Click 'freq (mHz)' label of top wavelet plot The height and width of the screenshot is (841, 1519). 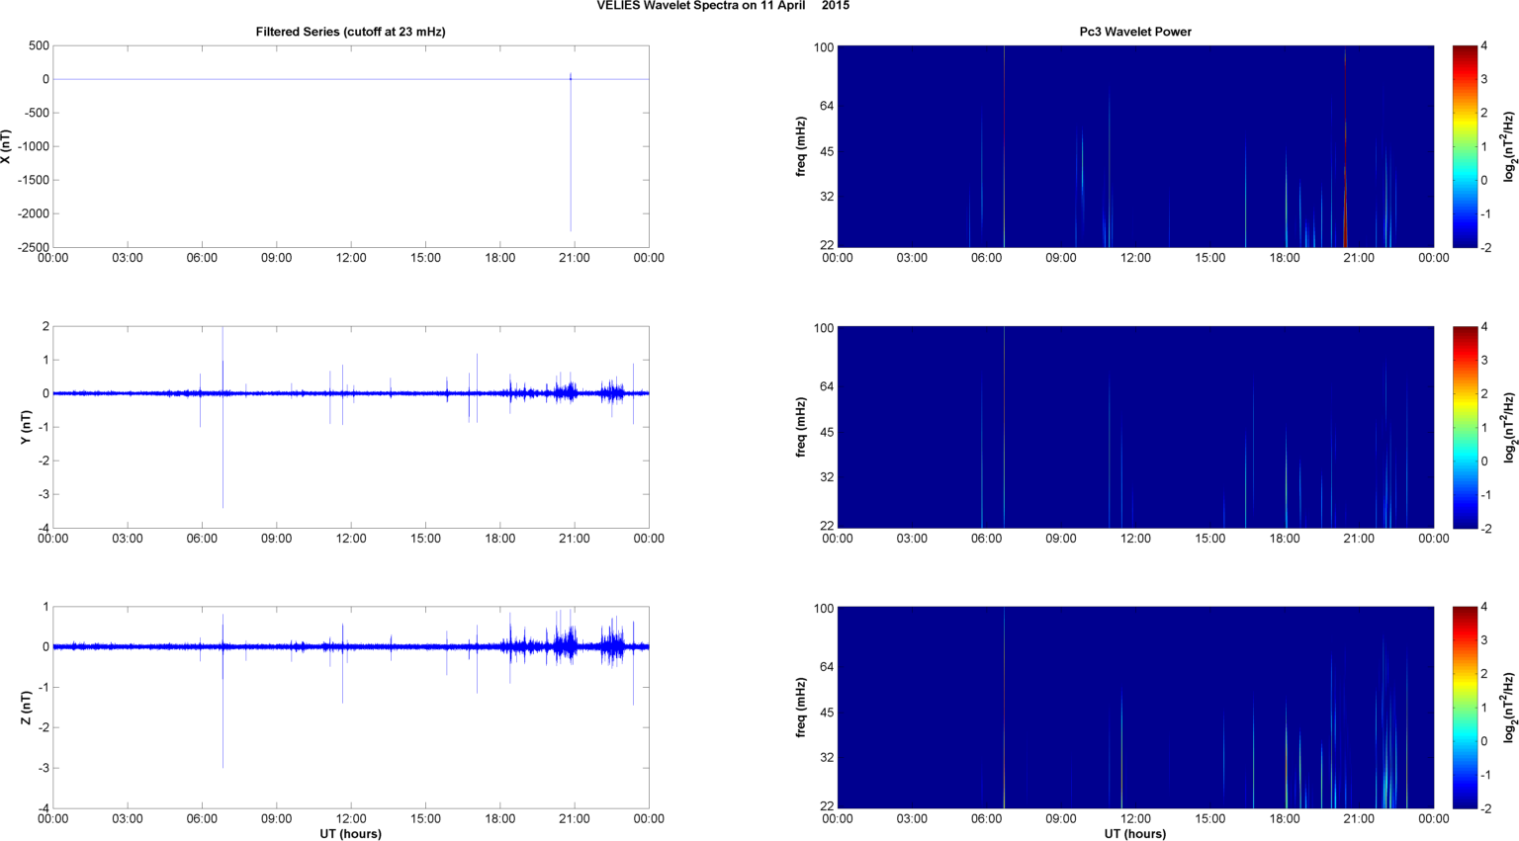[801, 146]
